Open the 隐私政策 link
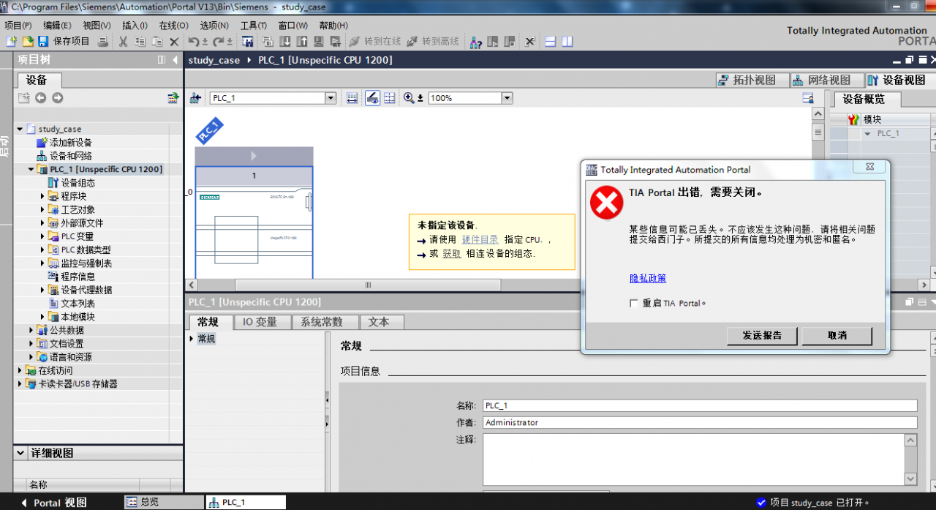Image resolution: width=936 pixels, height=510 pixels. point(648,278)
